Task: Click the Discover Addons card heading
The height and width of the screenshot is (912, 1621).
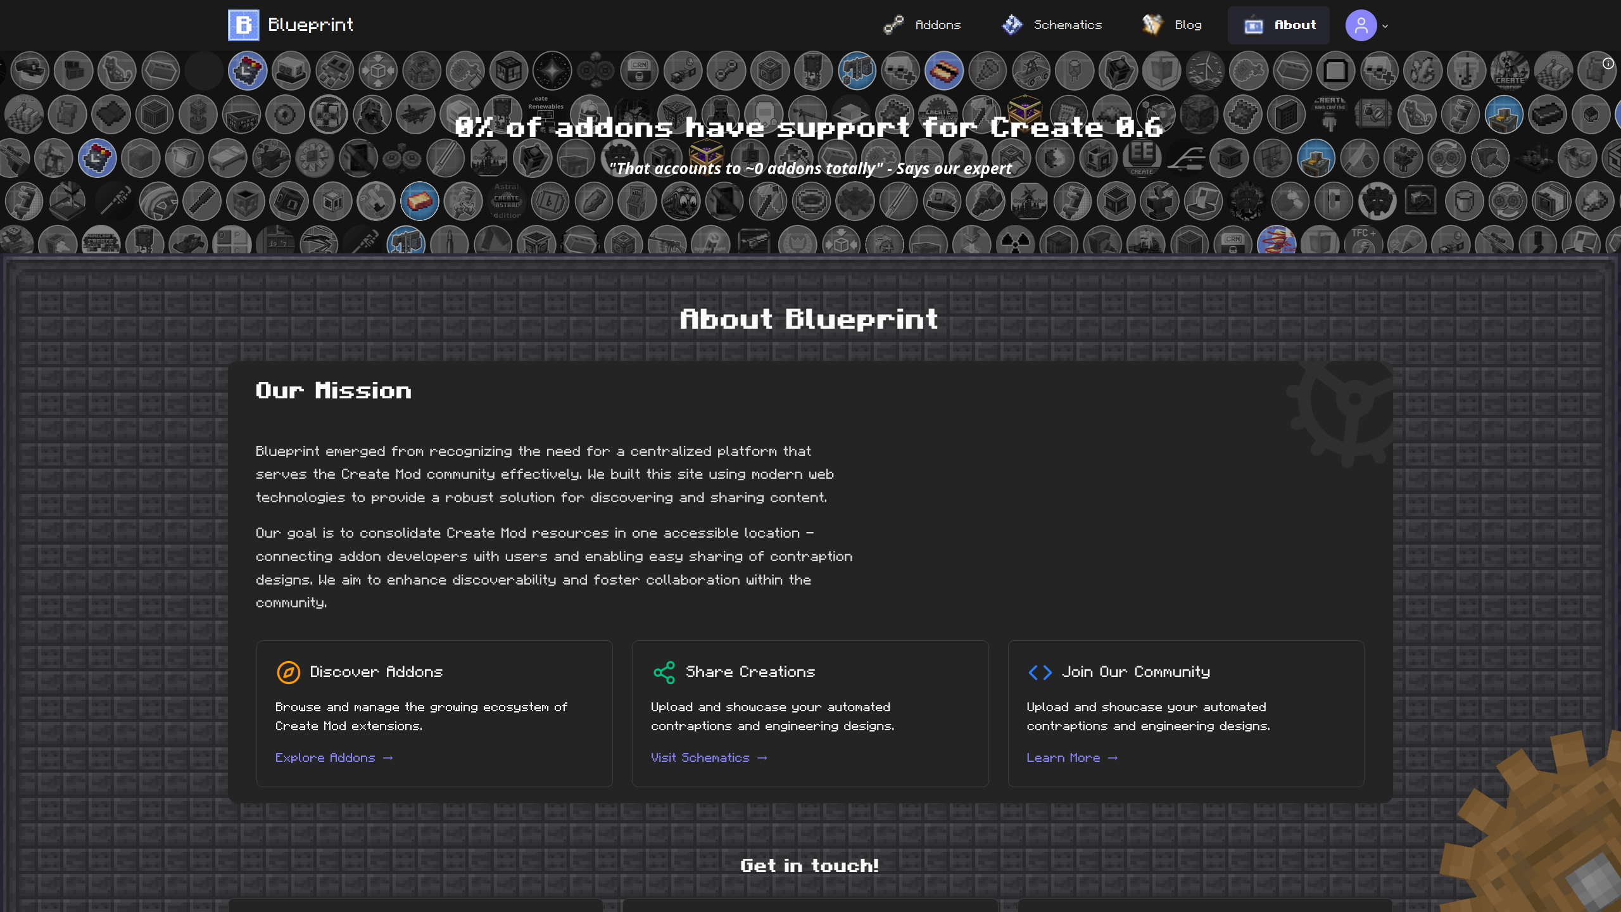Action: tap(376, 671)
